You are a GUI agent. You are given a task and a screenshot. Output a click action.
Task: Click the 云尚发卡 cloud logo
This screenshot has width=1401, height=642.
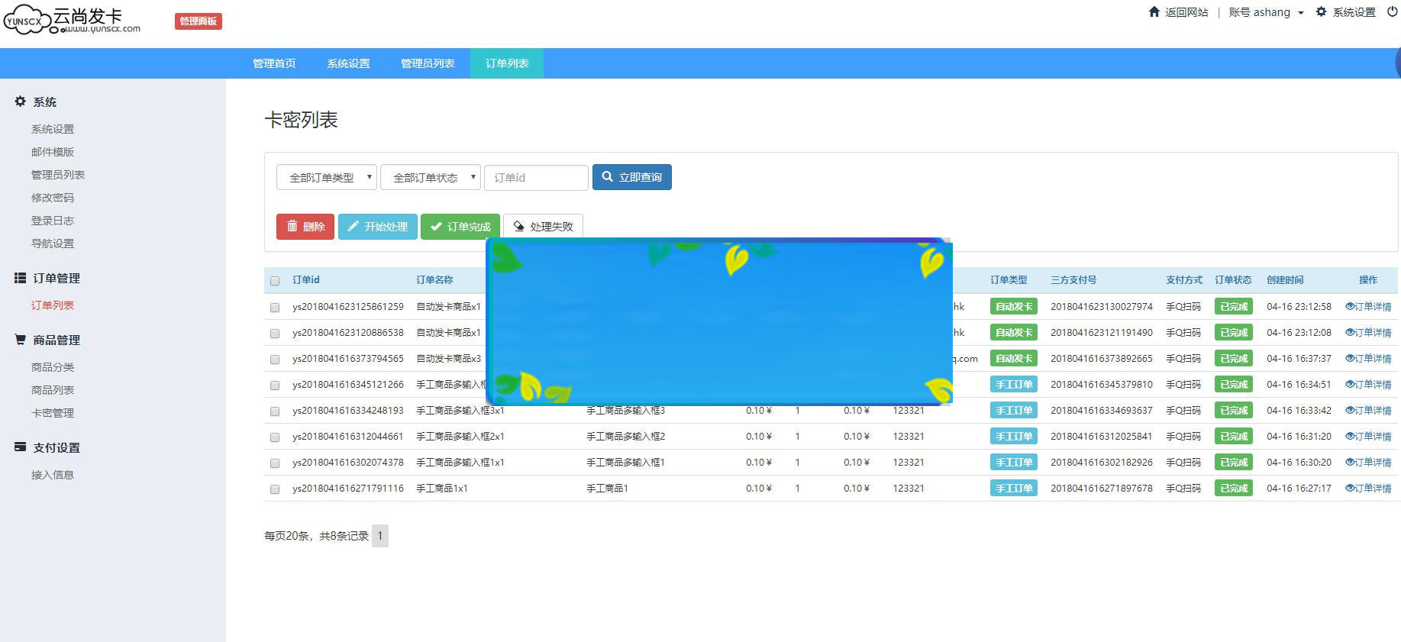pyautogui.click(x=73, y=21)
